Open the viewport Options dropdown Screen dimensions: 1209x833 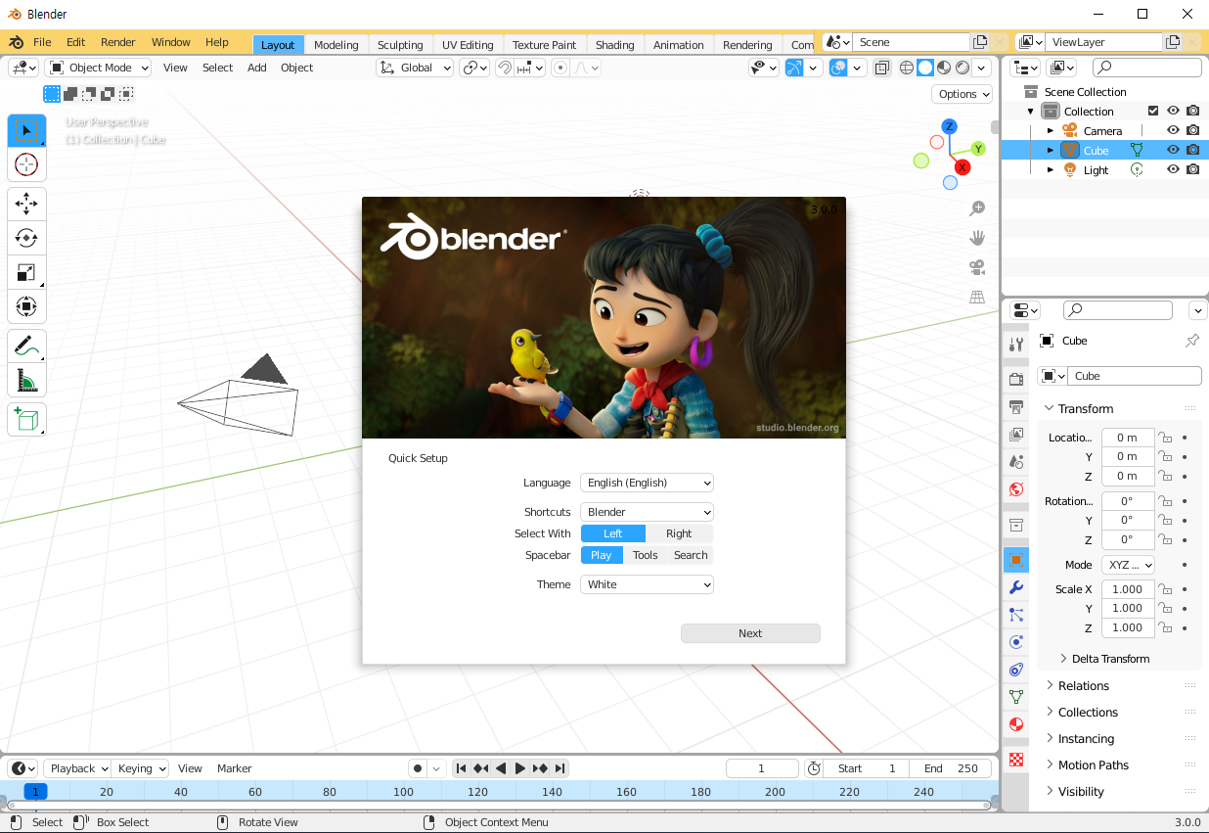(963, 94)
